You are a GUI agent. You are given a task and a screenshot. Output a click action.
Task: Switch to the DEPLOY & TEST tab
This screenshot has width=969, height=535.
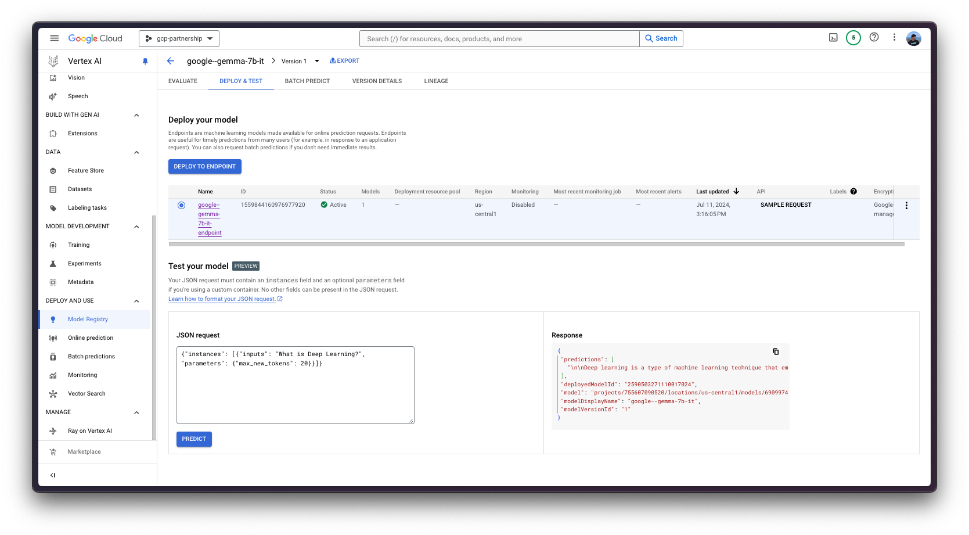click(x=241, y=81)
